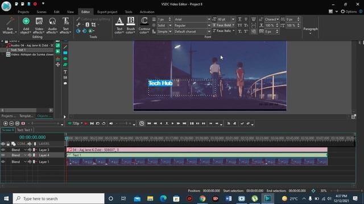Toggle visibility of Layer 4

click(3, 155)
